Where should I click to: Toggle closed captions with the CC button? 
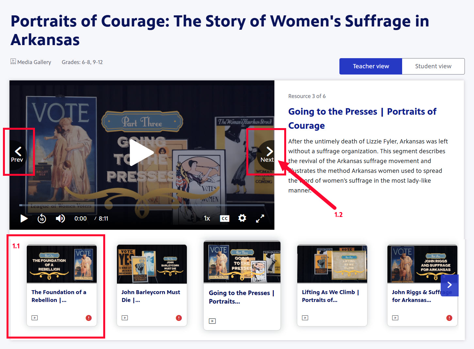(225, 218)
